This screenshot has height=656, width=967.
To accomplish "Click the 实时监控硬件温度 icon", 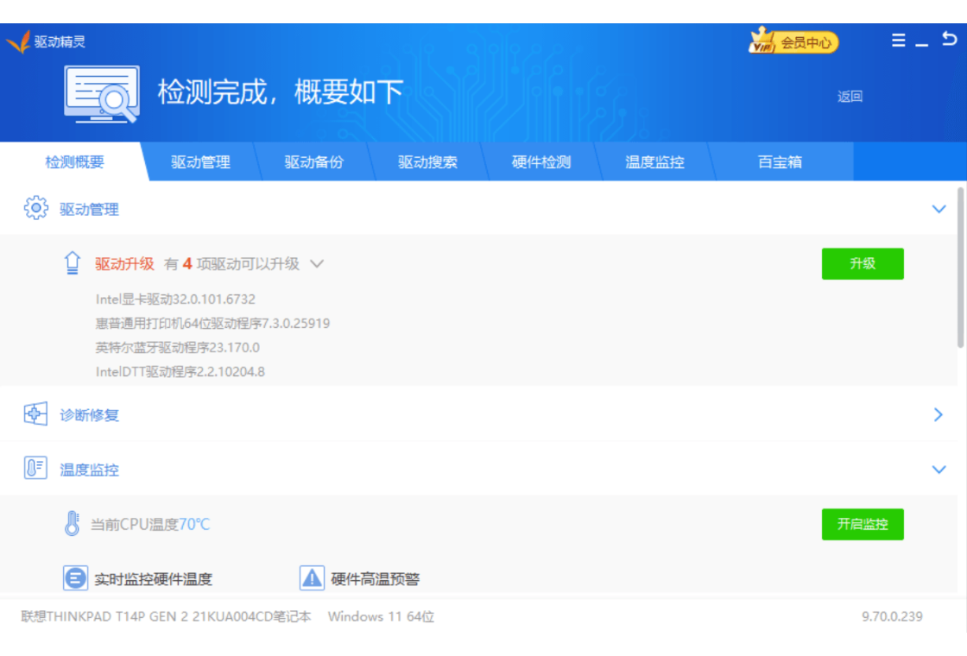I will [76, 578].
